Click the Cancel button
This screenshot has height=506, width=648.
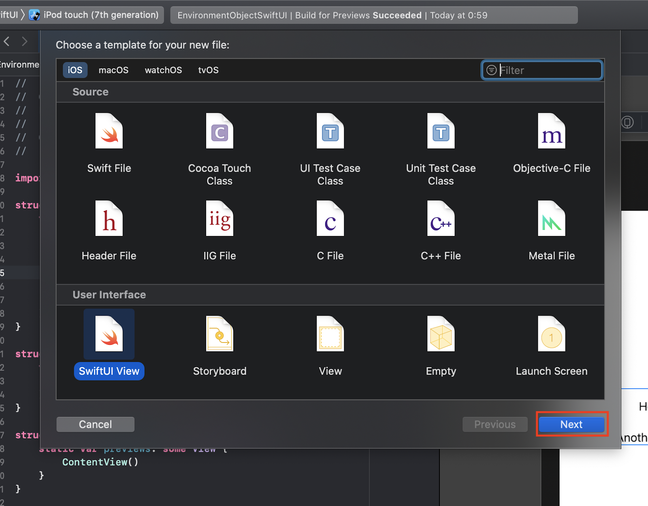click(x=95, y=424)
